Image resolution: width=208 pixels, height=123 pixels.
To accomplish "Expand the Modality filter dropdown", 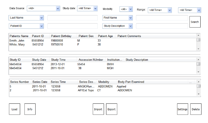I will (x=126, y=9).
